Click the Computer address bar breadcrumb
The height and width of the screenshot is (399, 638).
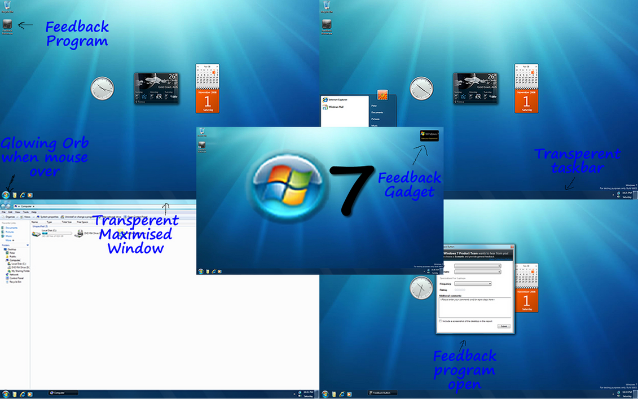[x=26, y=207]
